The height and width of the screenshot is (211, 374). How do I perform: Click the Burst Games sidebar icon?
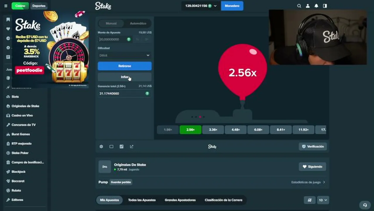click(8, 134)
